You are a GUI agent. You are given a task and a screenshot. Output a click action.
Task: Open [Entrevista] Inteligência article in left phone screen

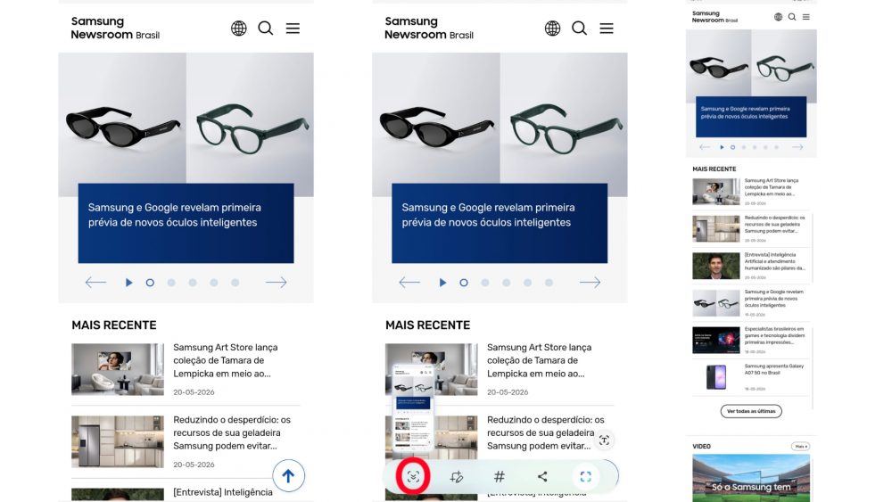(223, 492)
